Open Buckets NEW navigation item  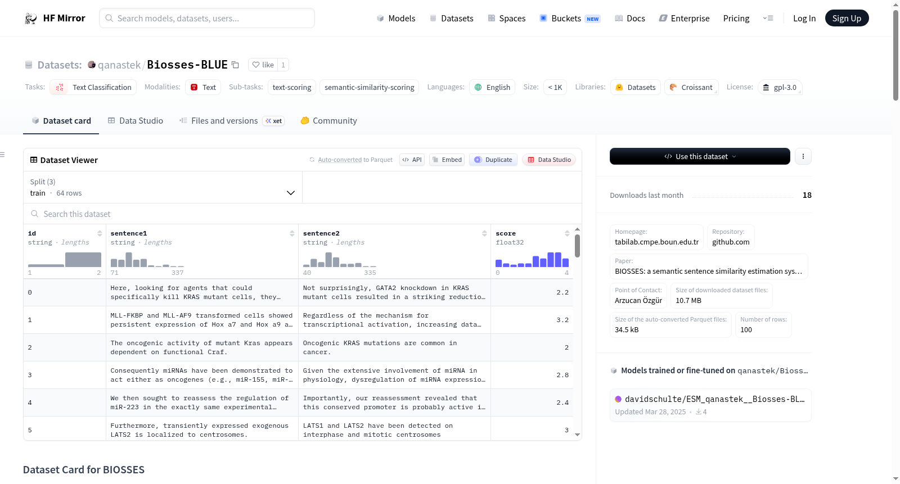570,19
